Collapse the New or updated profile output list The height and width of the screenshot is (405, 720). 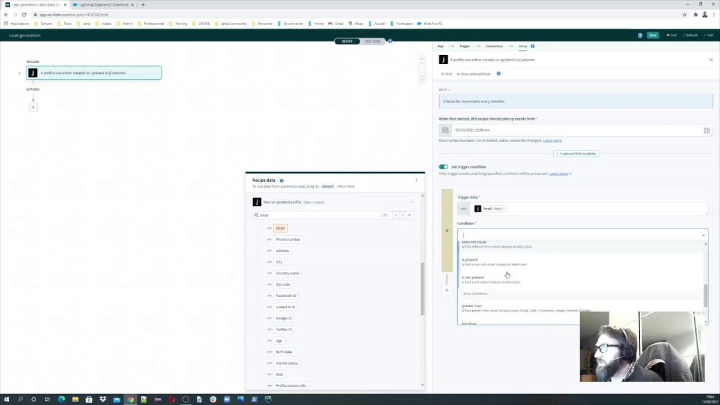click(x=412, y=202)
